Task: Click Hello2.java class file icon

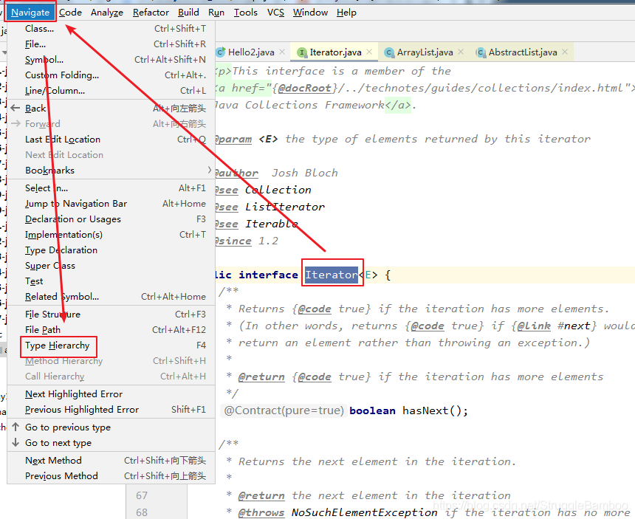Action: point(221,52)
